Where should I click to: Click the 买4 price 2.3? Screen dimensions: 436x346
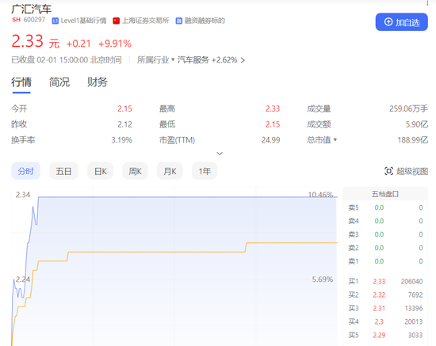click(379, 321)
